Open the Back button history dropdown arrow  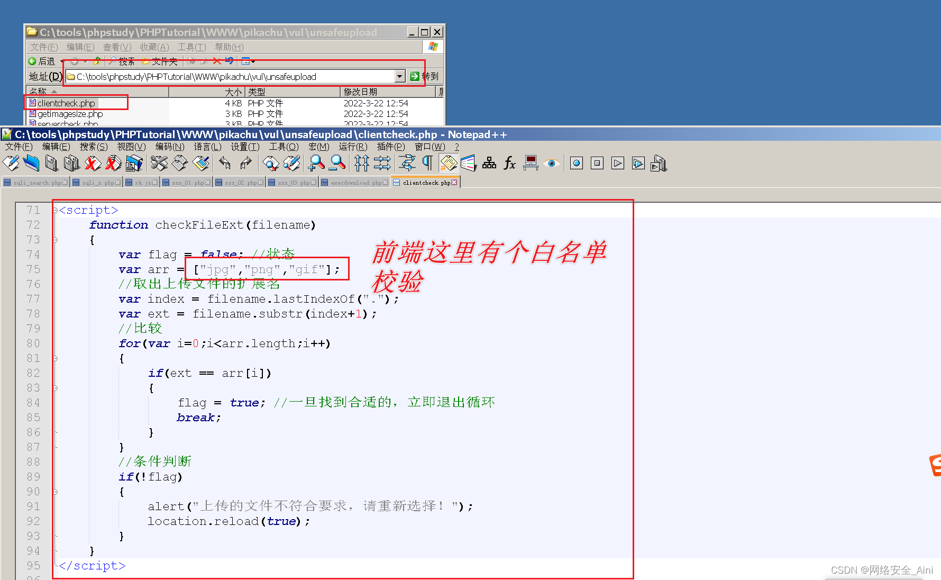[62, 61]
